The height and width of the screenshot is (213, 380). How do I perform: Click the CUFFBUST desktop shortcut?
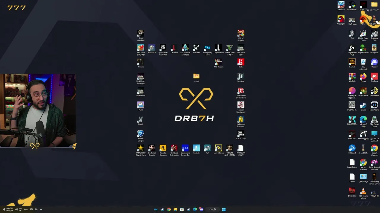(341, 6)
